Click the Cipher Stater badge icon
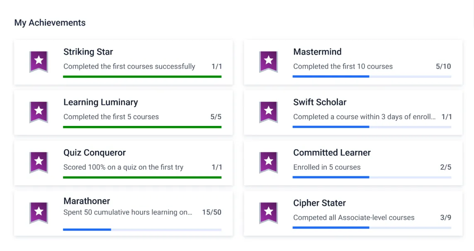The height and width of the screenshot is (251, 474). click(268, 213)
